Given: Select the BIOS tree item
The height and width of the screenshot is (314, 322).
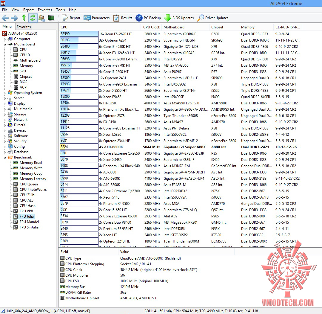Looking at the screenshot, I should click(23, 82).
